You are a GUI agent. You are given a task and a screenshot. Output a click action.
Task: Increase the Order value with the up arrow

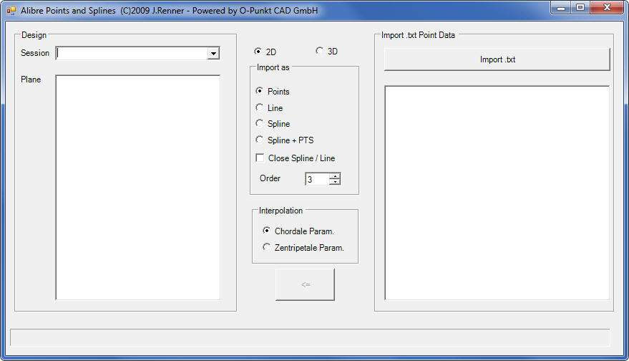(335, 176)
